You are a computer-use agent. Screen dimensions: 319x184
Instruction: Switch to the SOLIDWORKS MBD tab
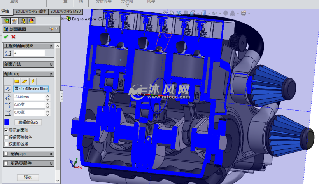click(67, 12)
